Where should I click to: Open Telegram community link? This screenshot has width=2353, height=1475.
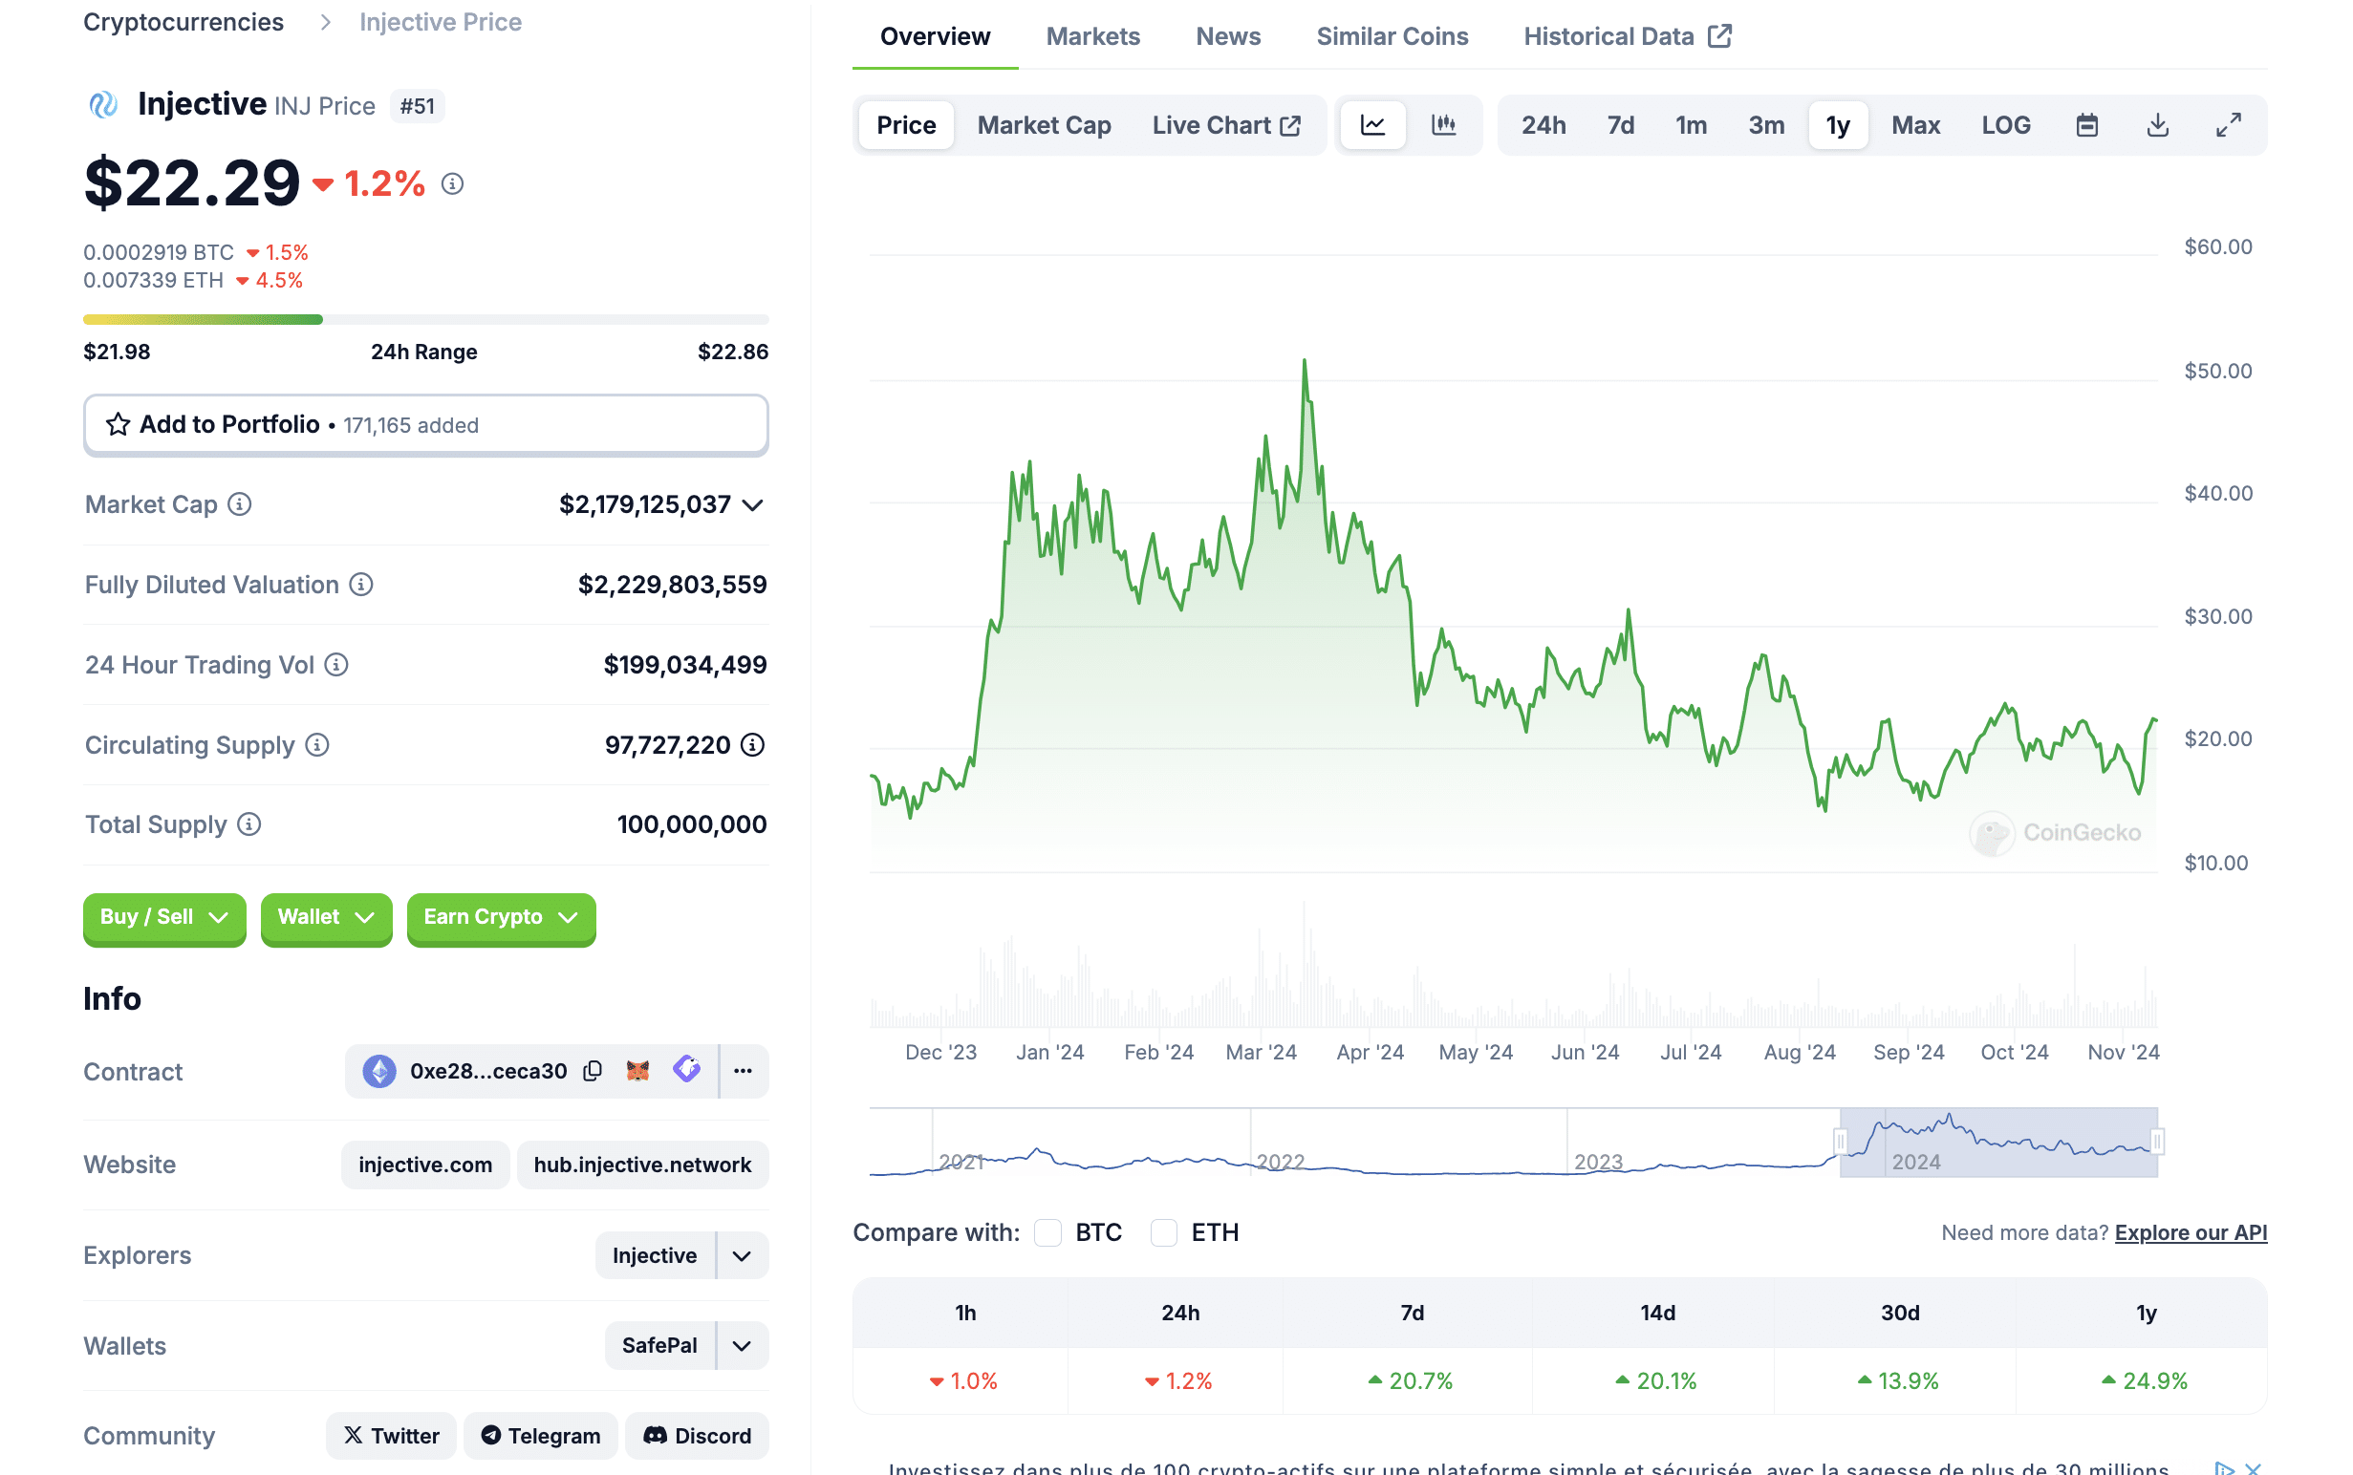click(x=541, y=1436)
